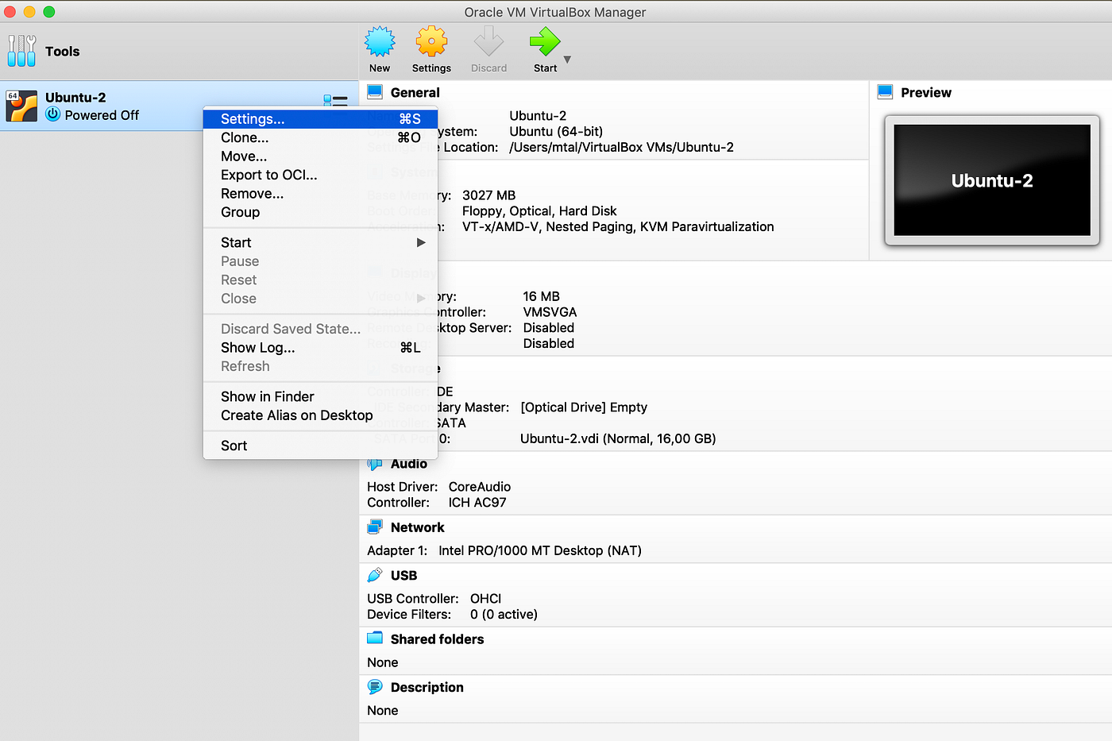Click the Audio section icon
This screenshot has width=1112, height=741.
(x=373, y=463)
